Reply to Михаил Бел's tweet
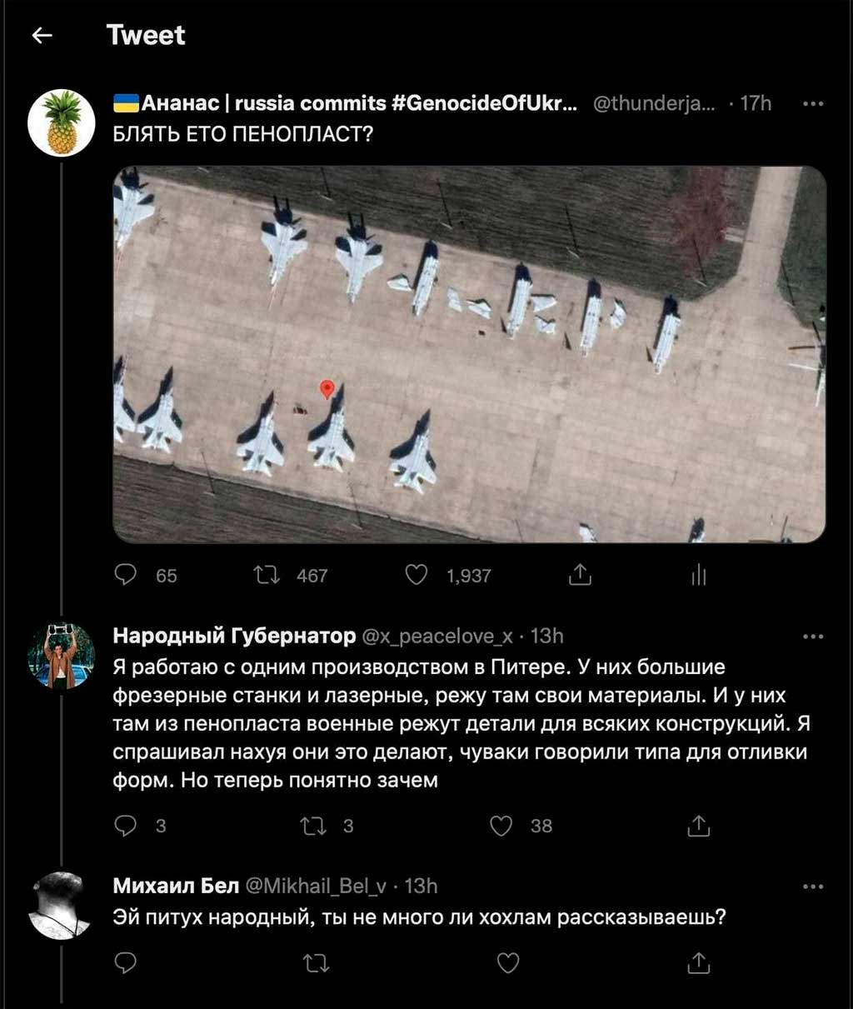 coord(125,964)
